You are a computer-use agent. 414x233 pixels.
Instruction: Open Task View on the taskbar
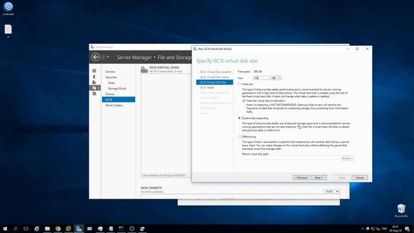pyautogui.click(x=26, y=228)
